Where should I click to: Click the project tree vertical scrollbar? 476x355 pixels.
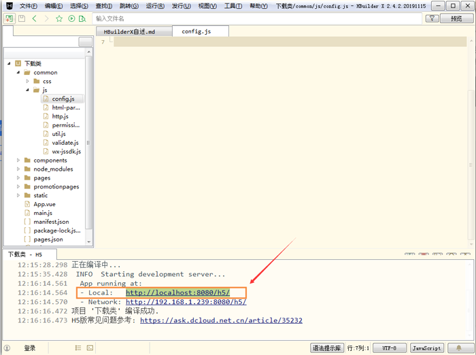(88, 143)
